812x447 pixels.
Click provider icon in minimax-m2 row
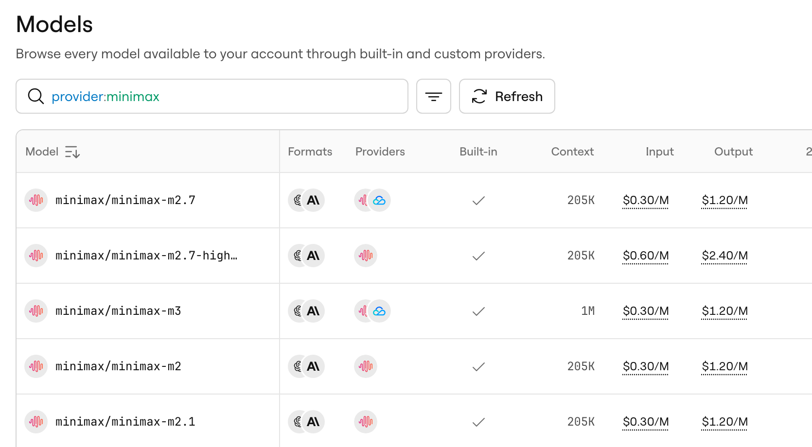[366, 366]
